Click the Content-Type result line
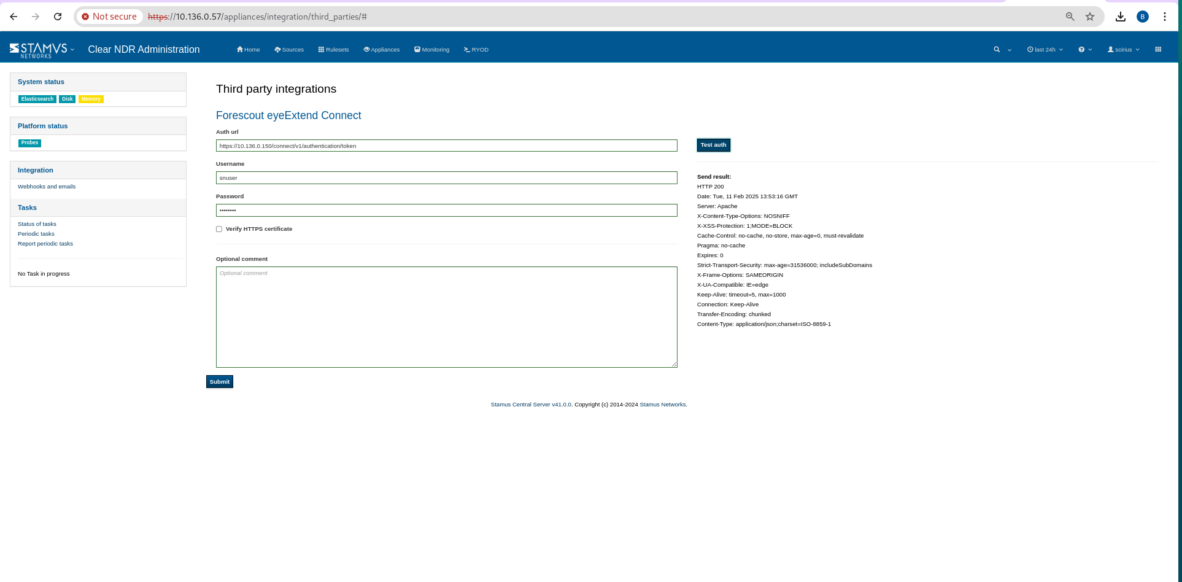 [x=764, y=324]
